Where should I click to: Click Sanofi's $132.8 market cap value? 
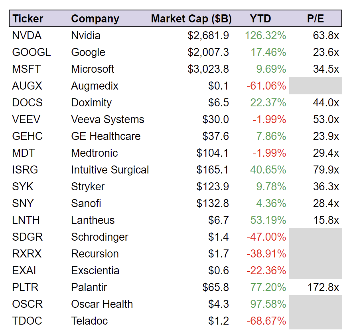(213, 203)
